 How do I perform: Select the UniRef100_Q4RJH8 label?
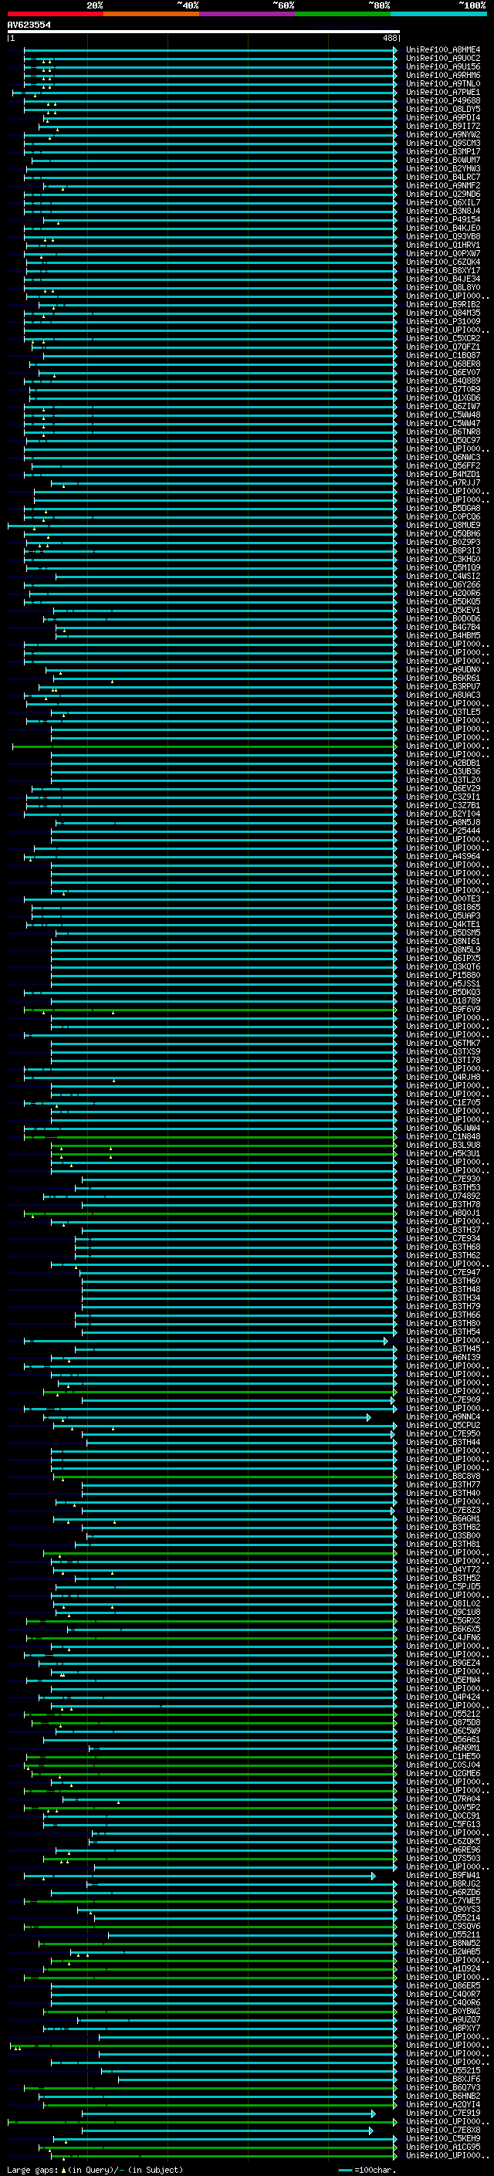[442, 1077]
